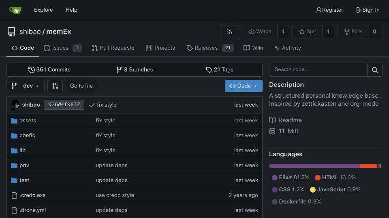The height and width of the screenshot is (218, 389).
Task: Click the CSS language dot
Action: (275, 190)
